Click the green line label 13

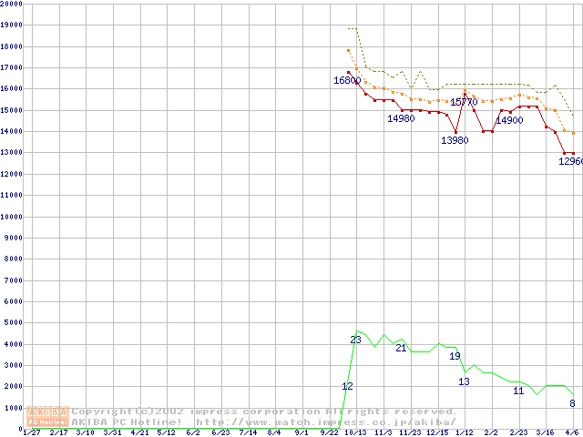pos(464,381)
